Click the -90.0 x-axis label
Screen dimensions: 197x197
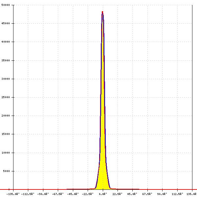pos(43,194)
